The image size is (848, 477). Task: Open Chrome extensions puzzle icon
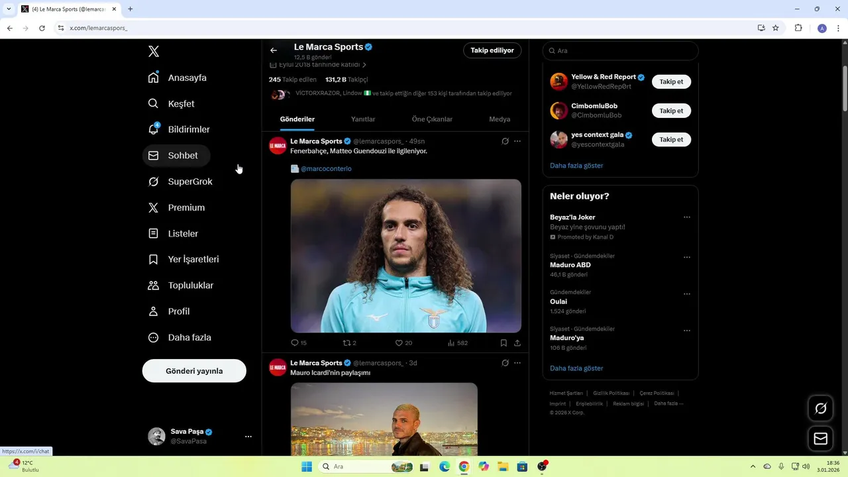coord(798,28)
